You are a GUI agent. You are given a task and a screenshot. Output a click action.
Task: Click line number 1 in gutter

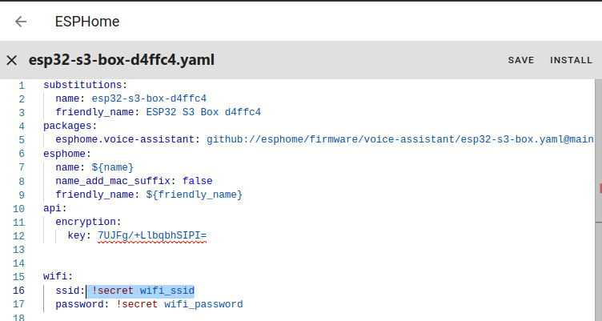point(22,85)
